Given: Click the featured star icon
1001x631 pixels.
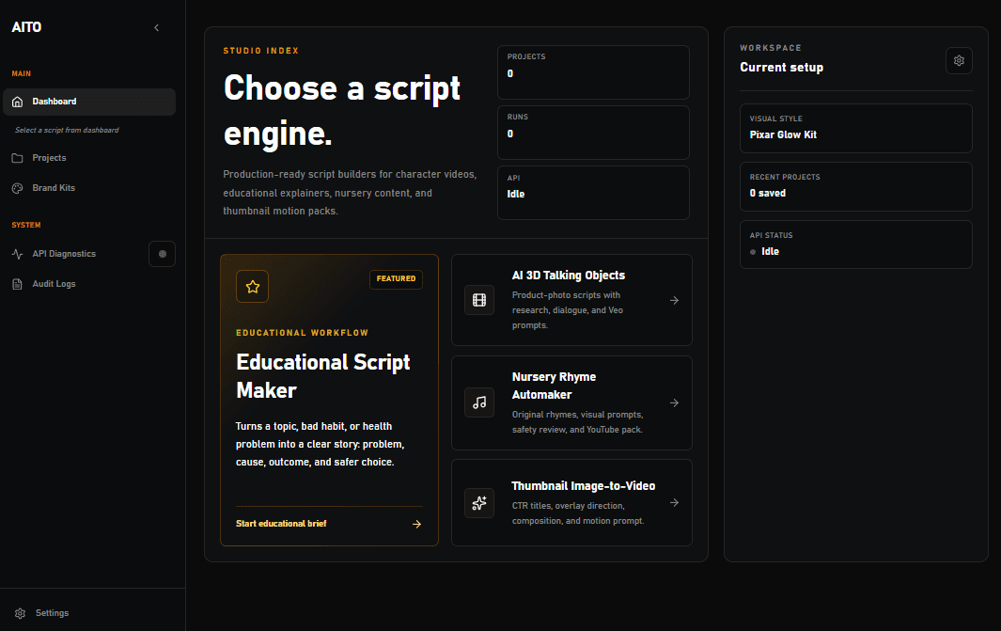Looking at the screenshot, I should [252, 286].
